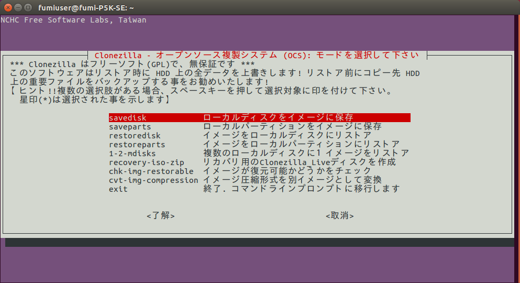520x283 pixels.
Task: Click the fumiuser@fumi-P5K-SE window title
Action: click(86, 7)
